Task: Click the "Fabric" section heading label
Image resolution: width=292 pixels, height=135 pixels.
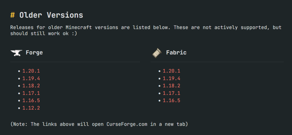Action: (x=176, y=53)
